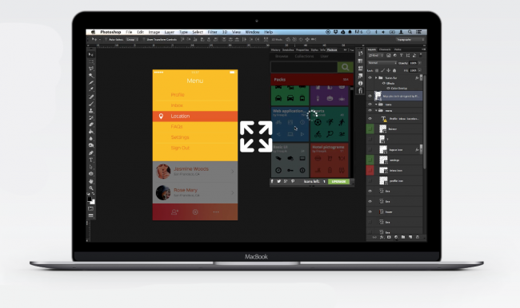Add a layer mask from the Layers panel footer
520x308 pixels.
click(x=389, y=237)
